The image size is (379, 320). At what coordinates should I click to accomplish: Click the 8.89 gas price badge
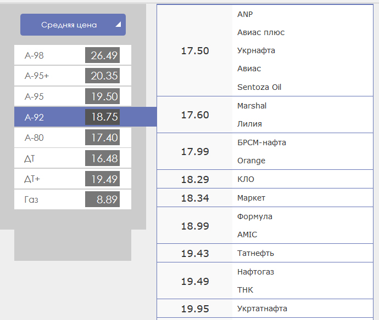pos(102,199)
